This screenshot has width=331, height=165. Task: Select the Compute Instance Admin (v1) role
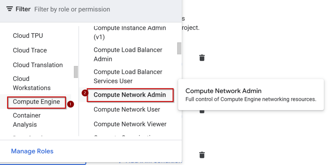[x=130, y=33]
